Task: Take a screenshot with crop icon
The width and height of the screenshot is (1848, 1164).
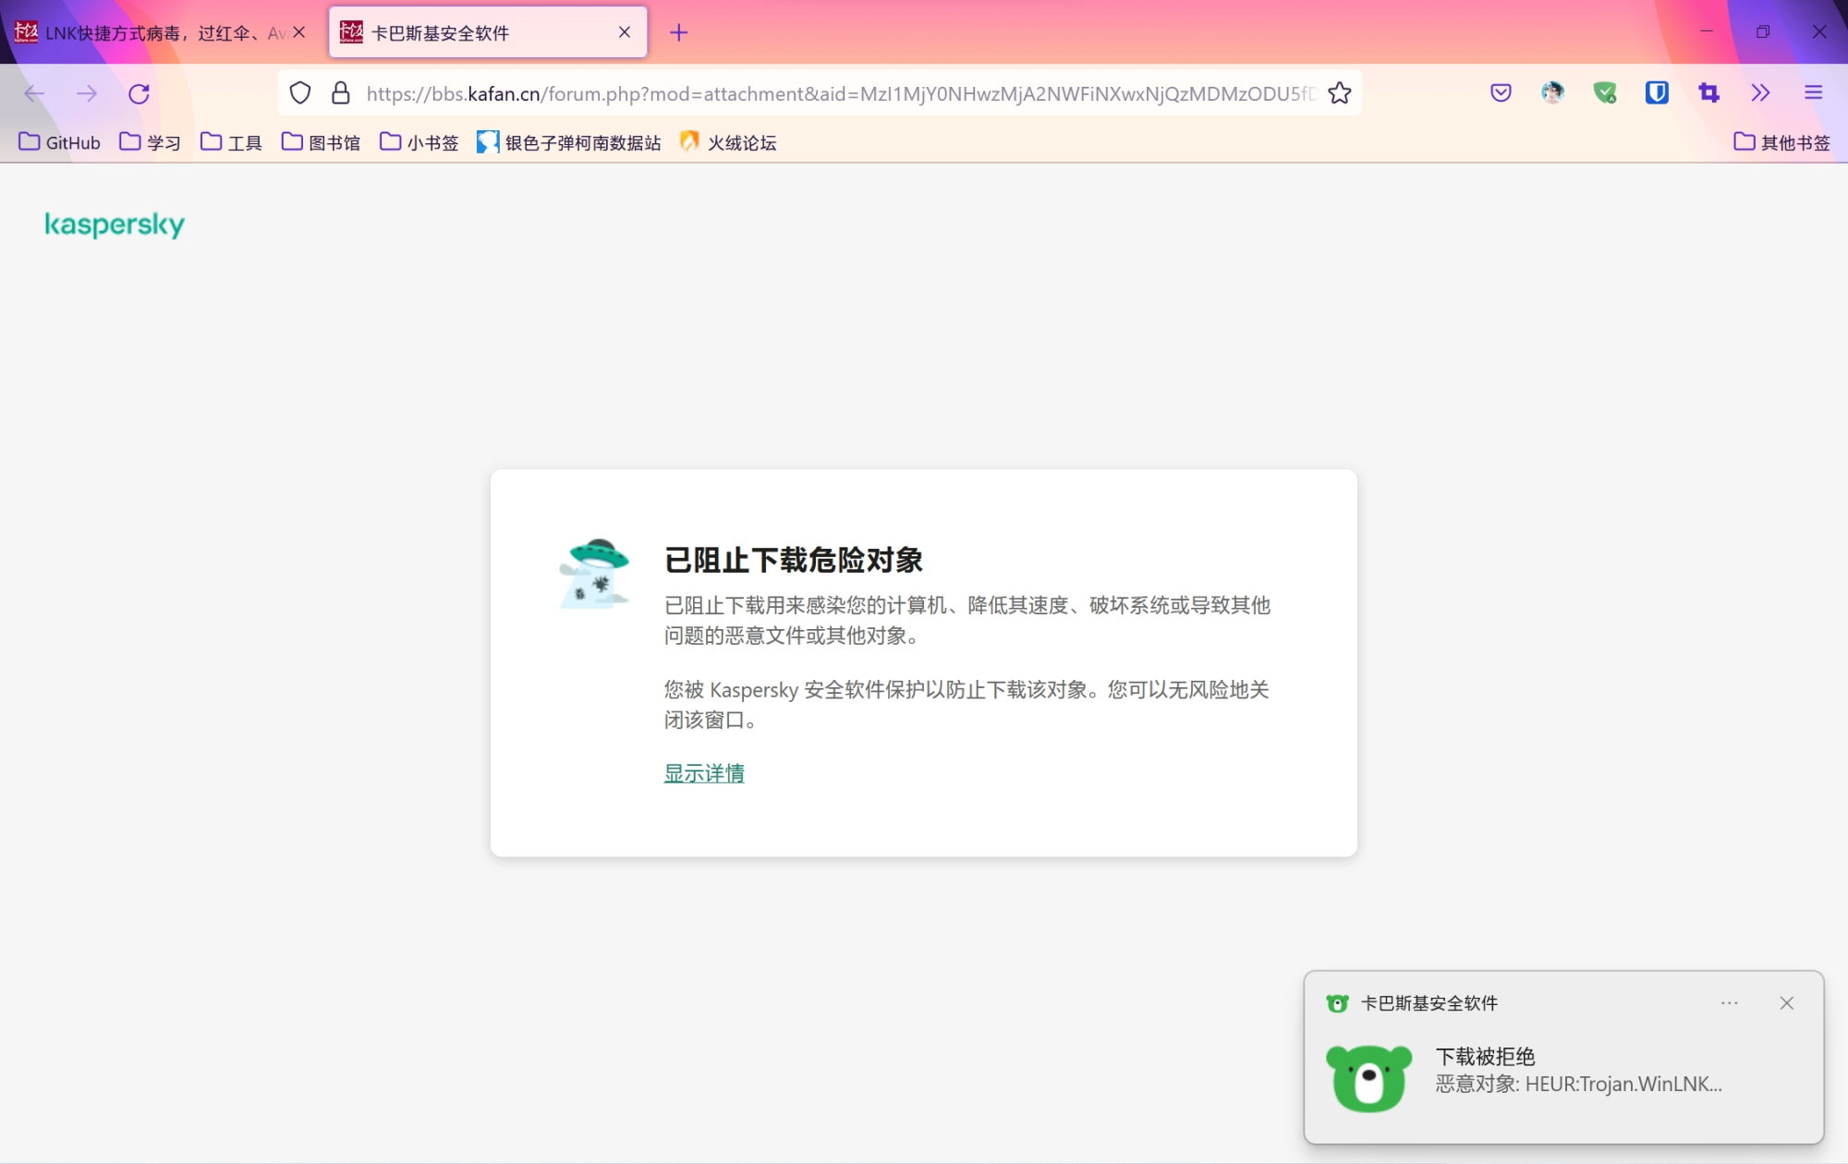Action: 1708,92
